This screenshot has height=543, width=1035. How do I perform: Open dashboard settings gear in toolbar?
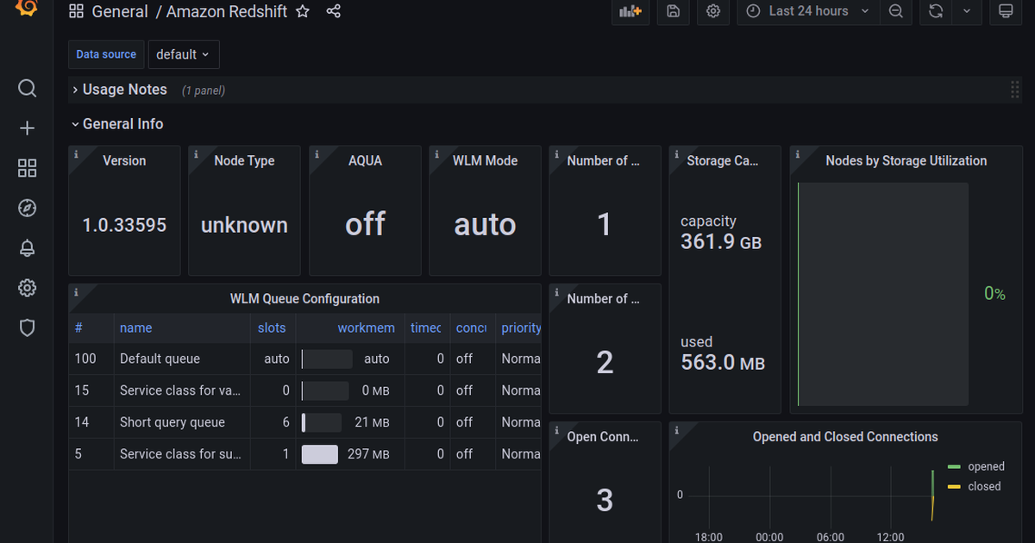tap(713, 11)
